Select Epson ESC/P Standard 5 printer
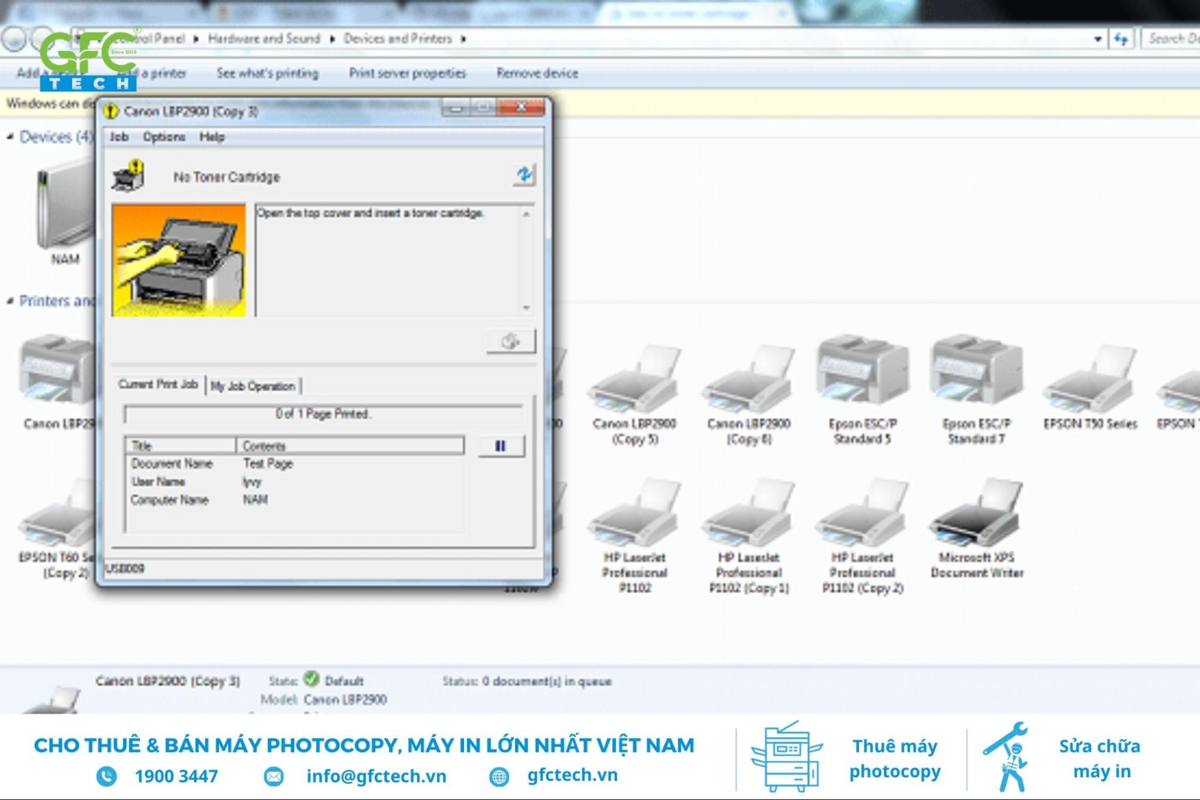This screenshot has width=1200, height=800. coord(862,390)
